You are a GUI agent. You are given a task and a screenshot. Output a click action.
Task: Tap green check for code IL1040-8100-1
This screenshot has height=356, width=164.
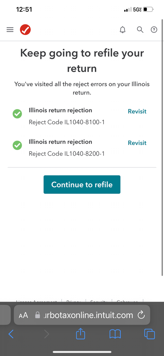(x=17, y=114)
